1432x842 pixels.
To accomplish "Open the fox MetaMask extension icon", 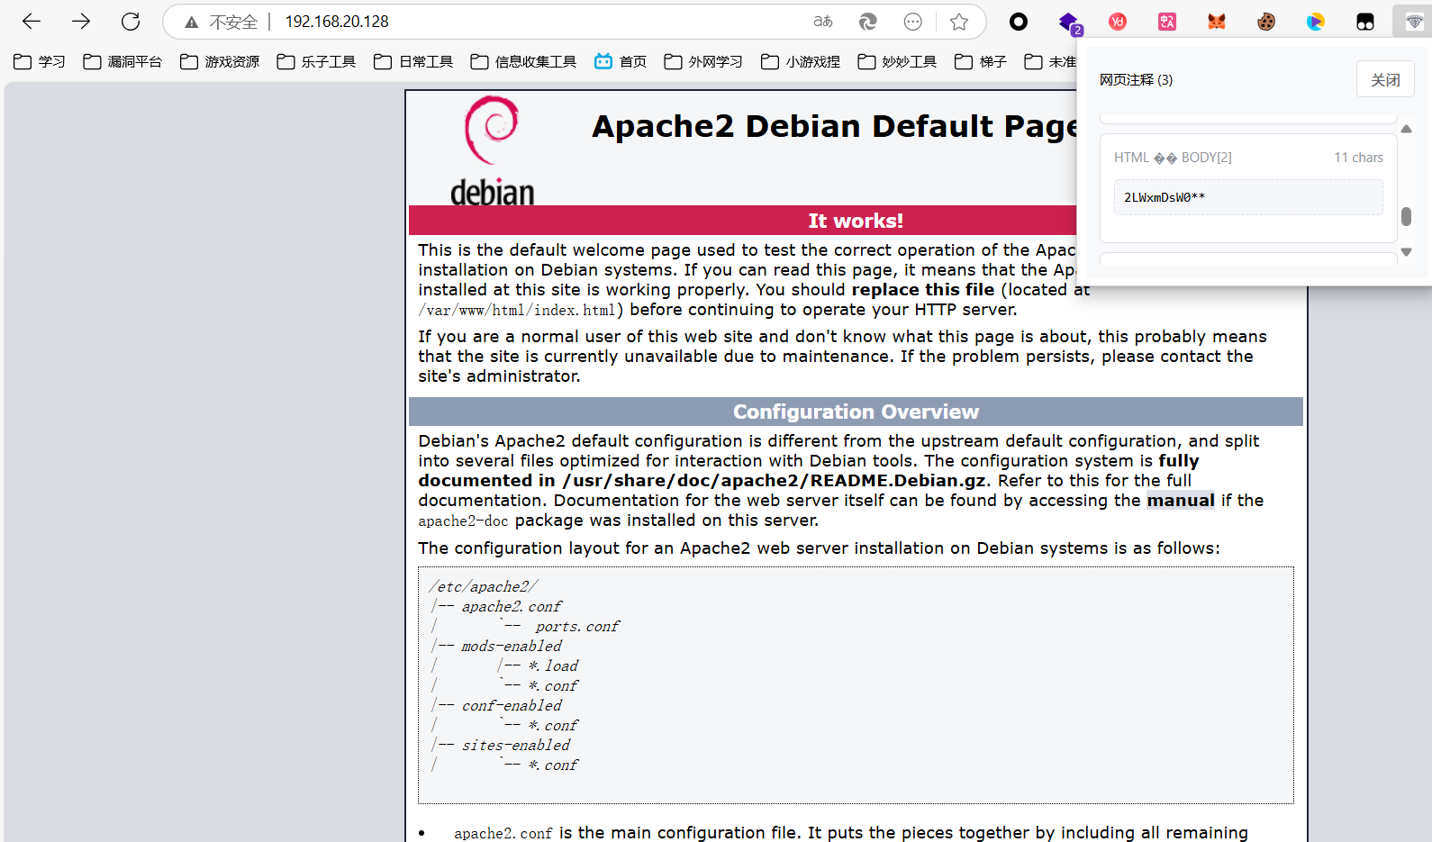I will click(x=1217, y=22).
